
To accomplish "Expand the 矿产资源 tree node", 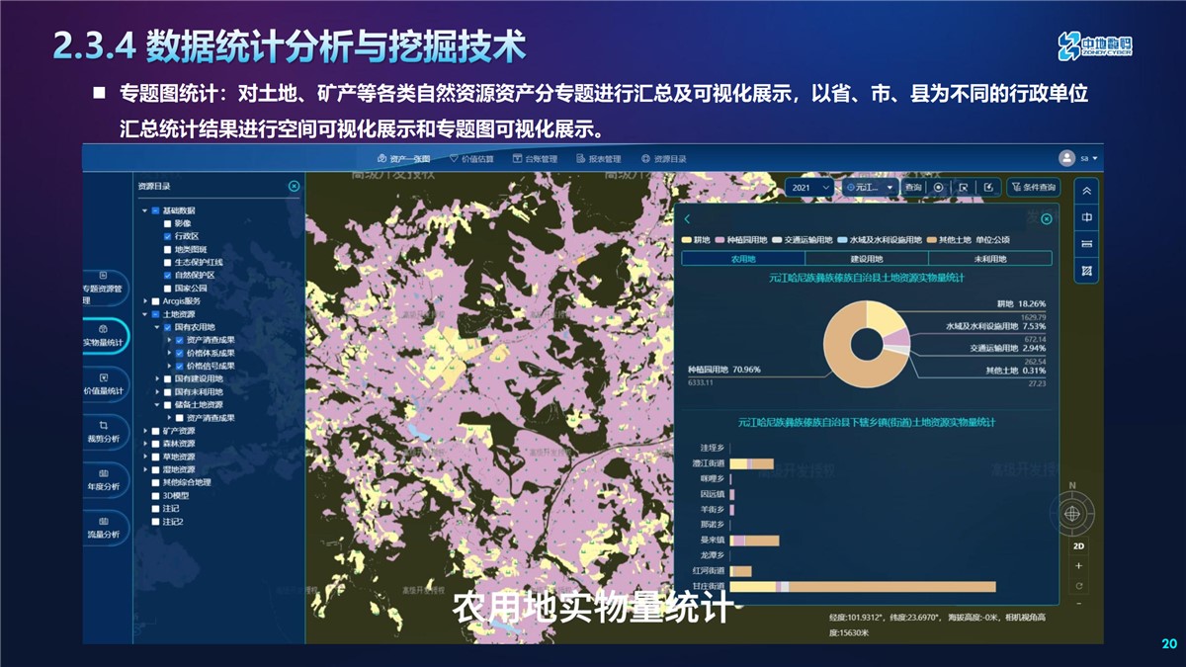I will point(144,431).
